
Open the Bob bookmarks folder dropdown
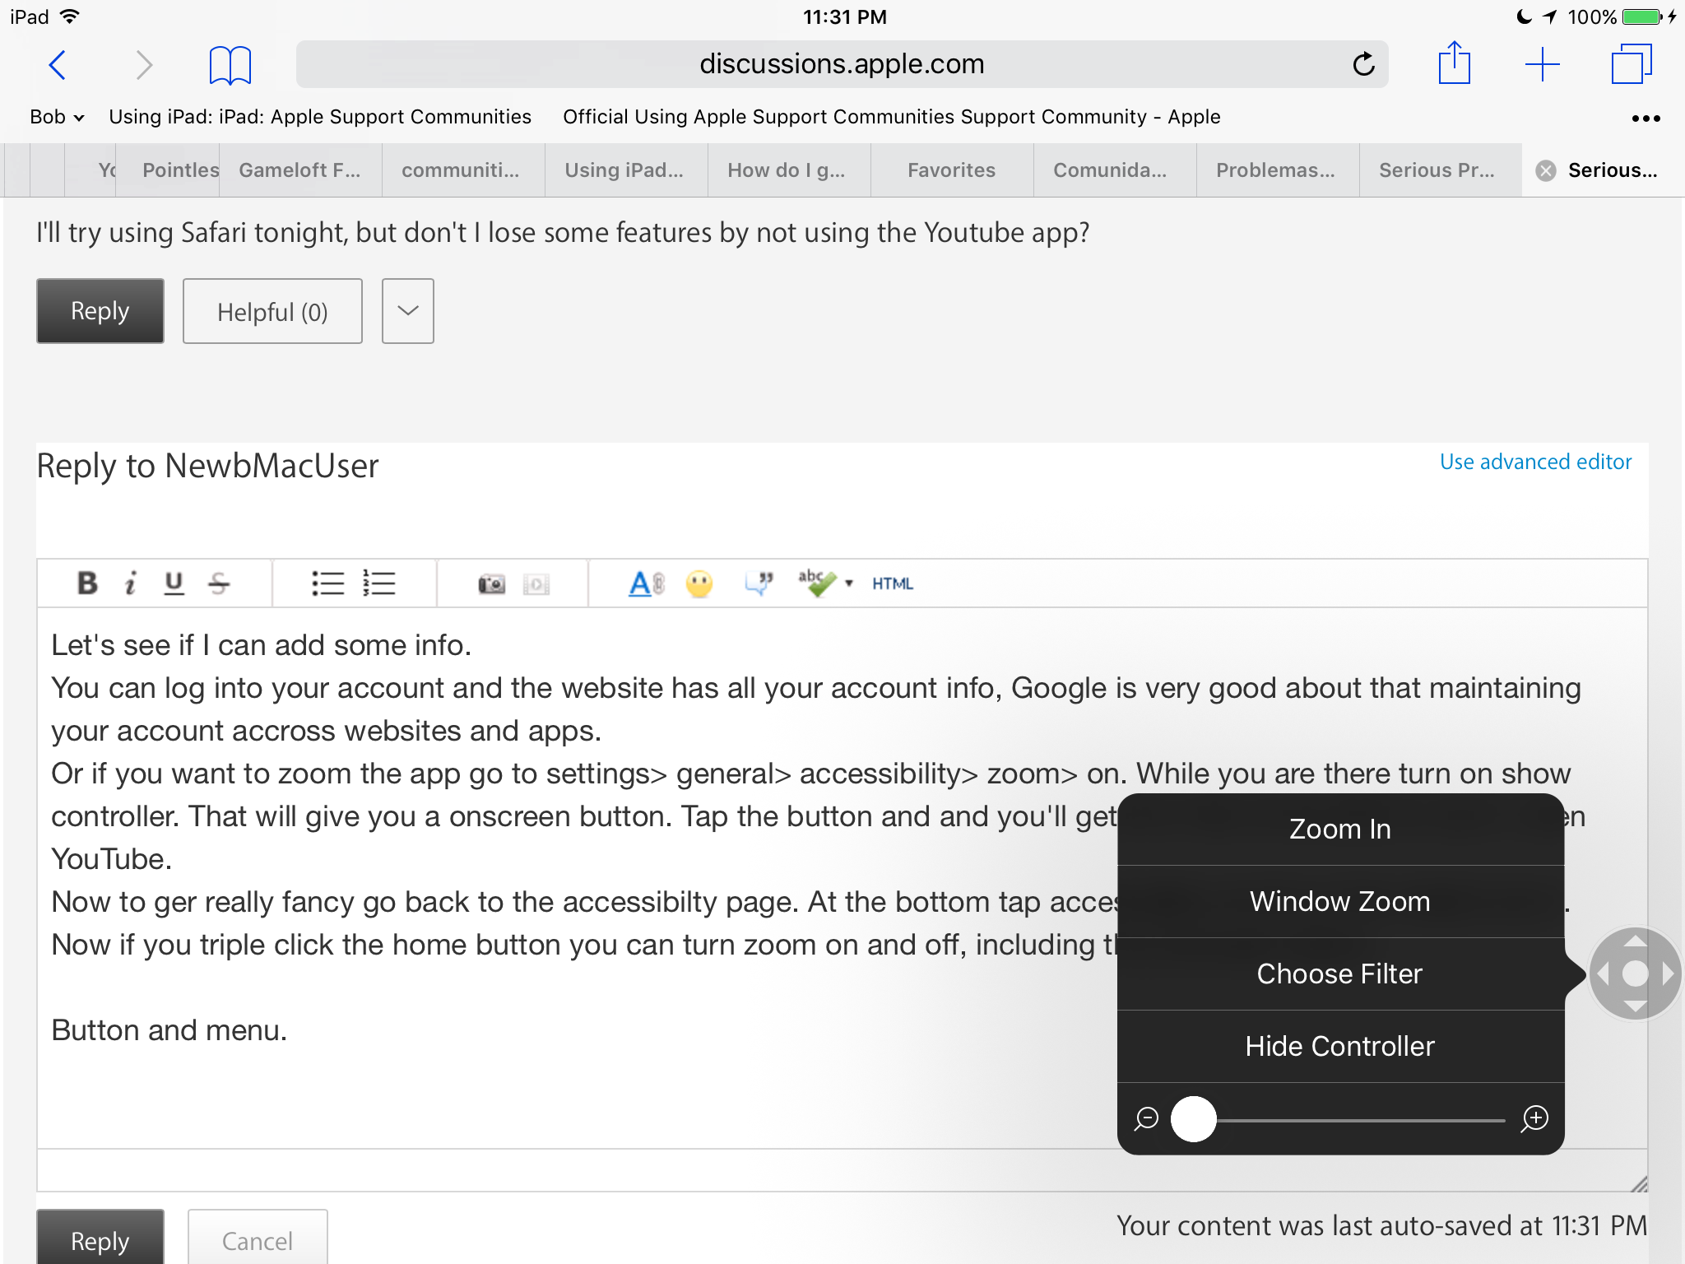pos(58,117)
